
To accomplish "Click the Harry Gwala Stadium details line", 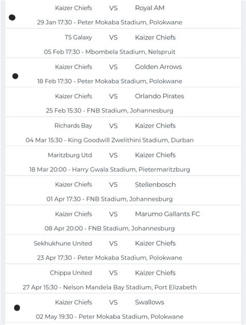I will click(110, 169).
